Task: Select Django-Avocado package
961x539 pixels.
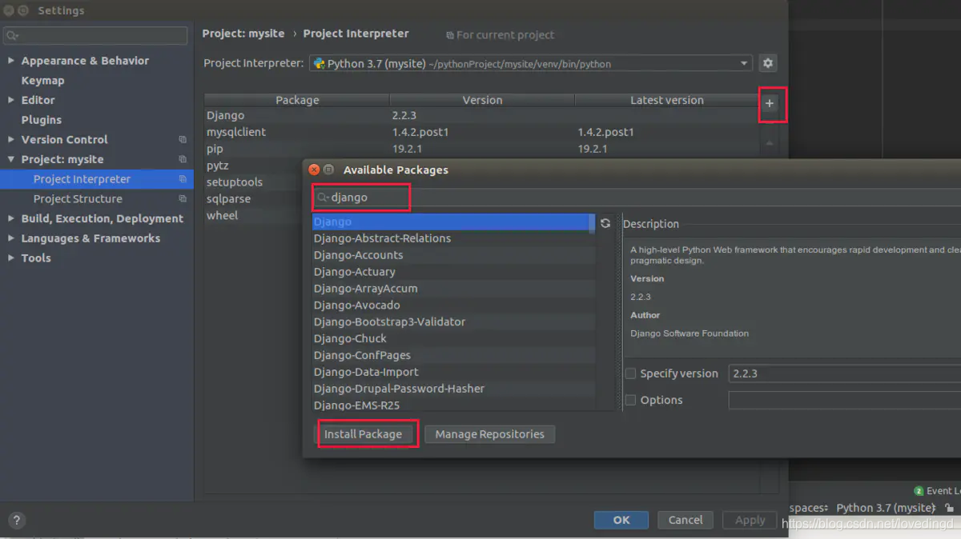Action: pyautogui.click(x=451, y=305)
